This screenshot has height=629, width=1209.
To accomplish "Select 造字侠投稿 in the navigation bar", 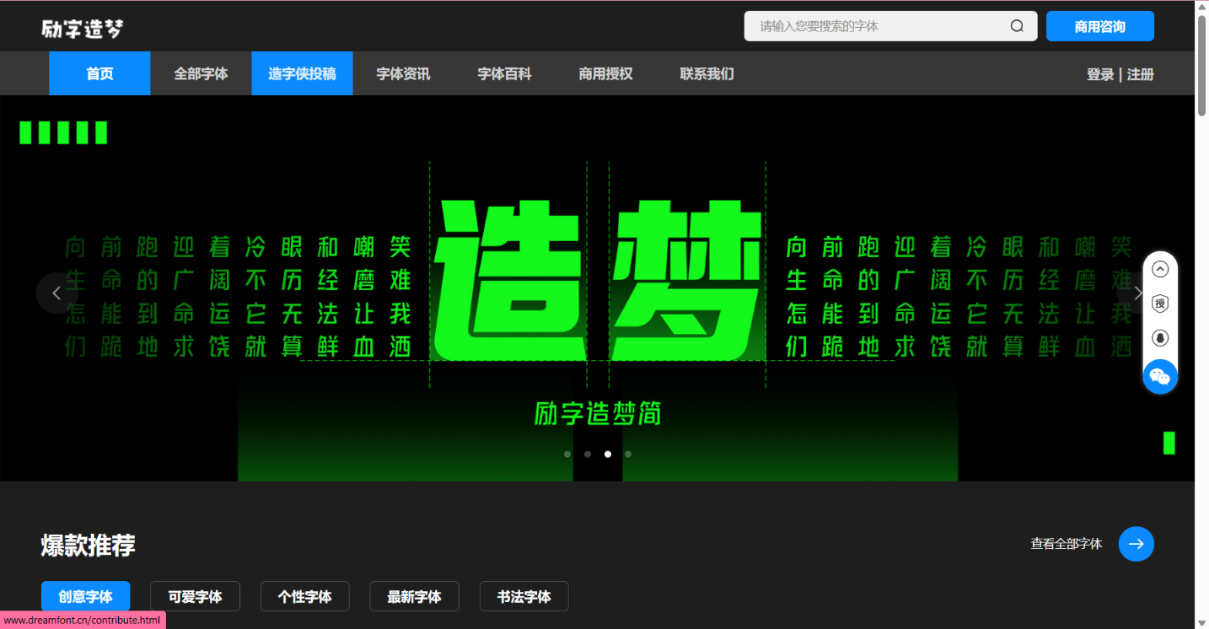I will [x=302, y=73].
